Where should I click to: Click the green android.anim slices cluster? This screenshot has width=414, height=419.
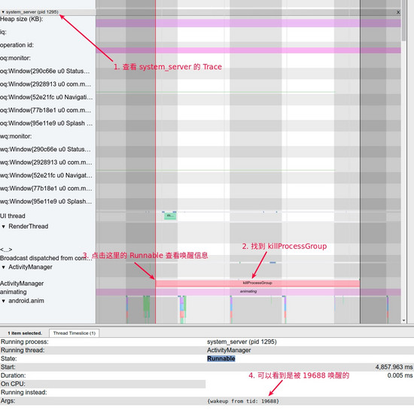[146, 307]
